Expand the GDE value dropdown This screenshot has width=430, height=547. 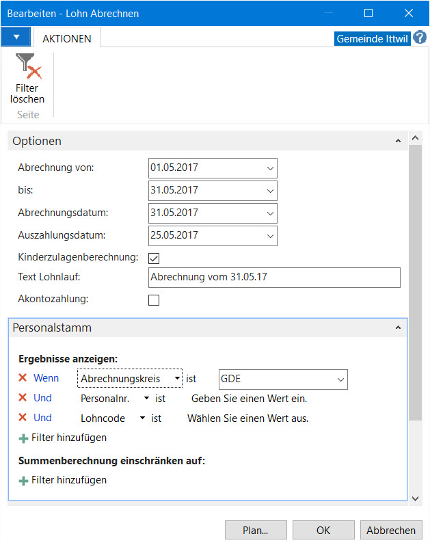(x=340, y=379)
